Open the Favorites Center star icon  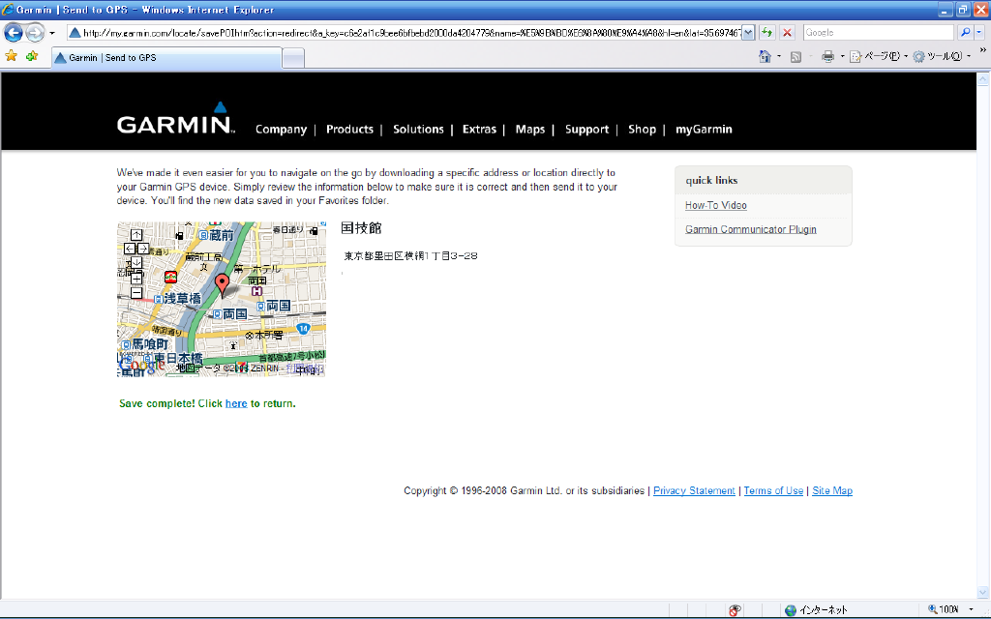point(12,56)
